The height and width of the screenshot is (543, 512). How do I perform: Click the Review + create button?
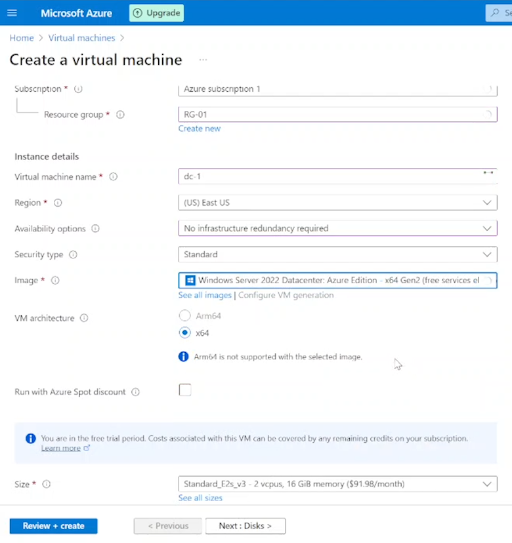54,526
